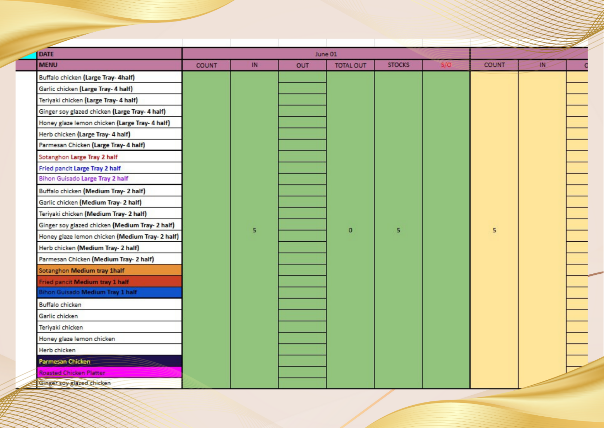This screenshot has width=604, height=428.
Task: Click the June 01 date header
Action: (325, 54)
